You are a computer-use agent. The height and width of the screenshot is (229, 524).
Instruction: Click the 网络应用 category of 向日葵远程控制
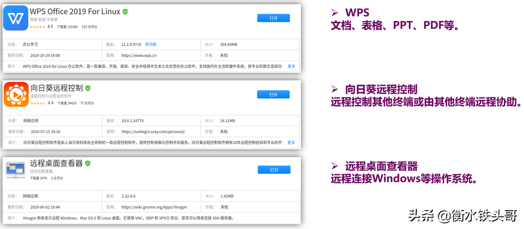click(x=31, y=121)
